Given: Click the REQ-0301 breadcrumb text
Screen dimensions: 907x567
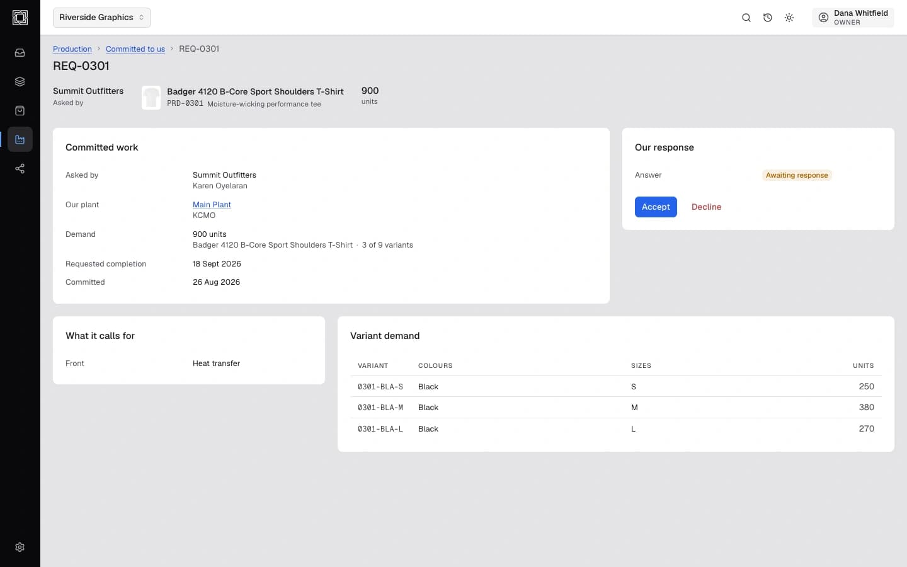Looking at the screenshot, I should (x=199, y=49).
